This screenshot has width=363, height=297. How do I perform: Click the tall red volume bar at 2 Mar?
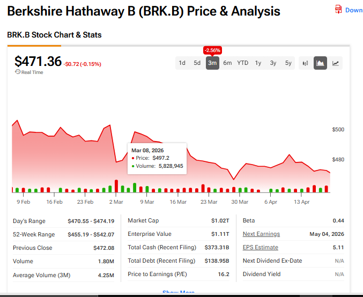(116, 186)
